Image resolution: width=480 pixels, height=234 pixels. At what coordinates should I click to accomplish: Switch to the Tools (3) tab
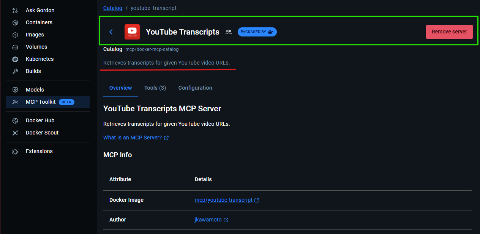point(155,88)
